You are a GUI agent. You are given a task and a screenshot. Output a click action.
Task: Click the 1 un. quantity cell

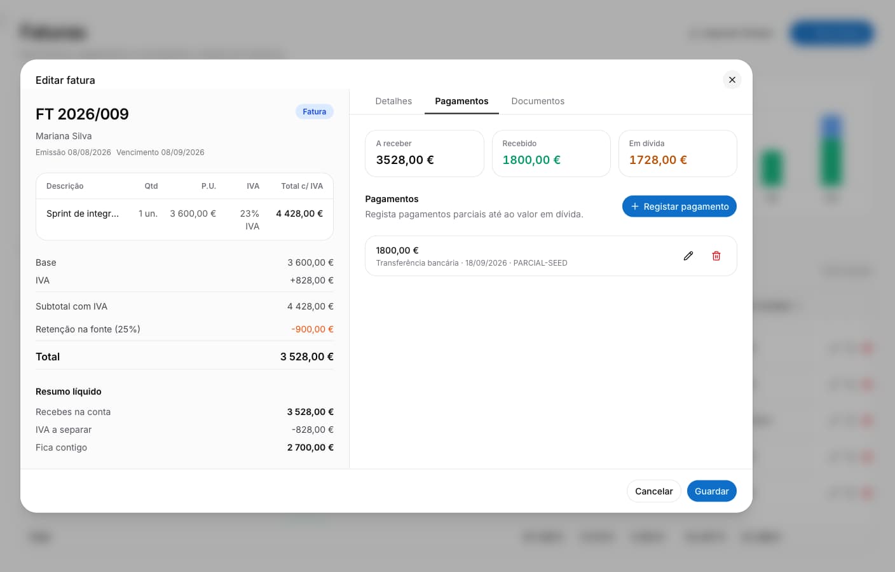click(x=148, y=214)
